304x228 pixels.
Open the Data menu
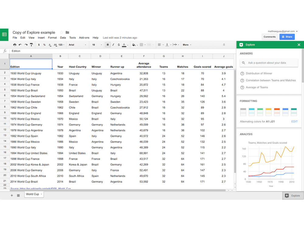tap(63, 38)
